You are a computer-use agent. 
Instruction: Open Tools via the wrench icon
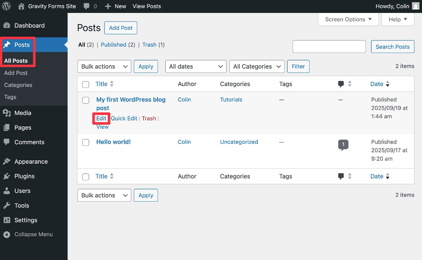(6, 206)
